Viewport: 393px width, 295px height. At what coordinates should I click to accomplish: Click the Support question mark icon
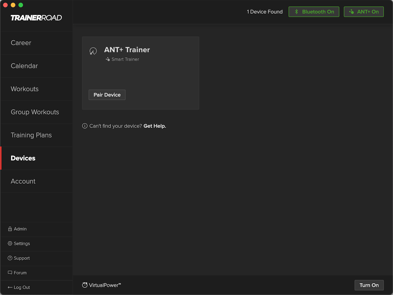point(10,258)
